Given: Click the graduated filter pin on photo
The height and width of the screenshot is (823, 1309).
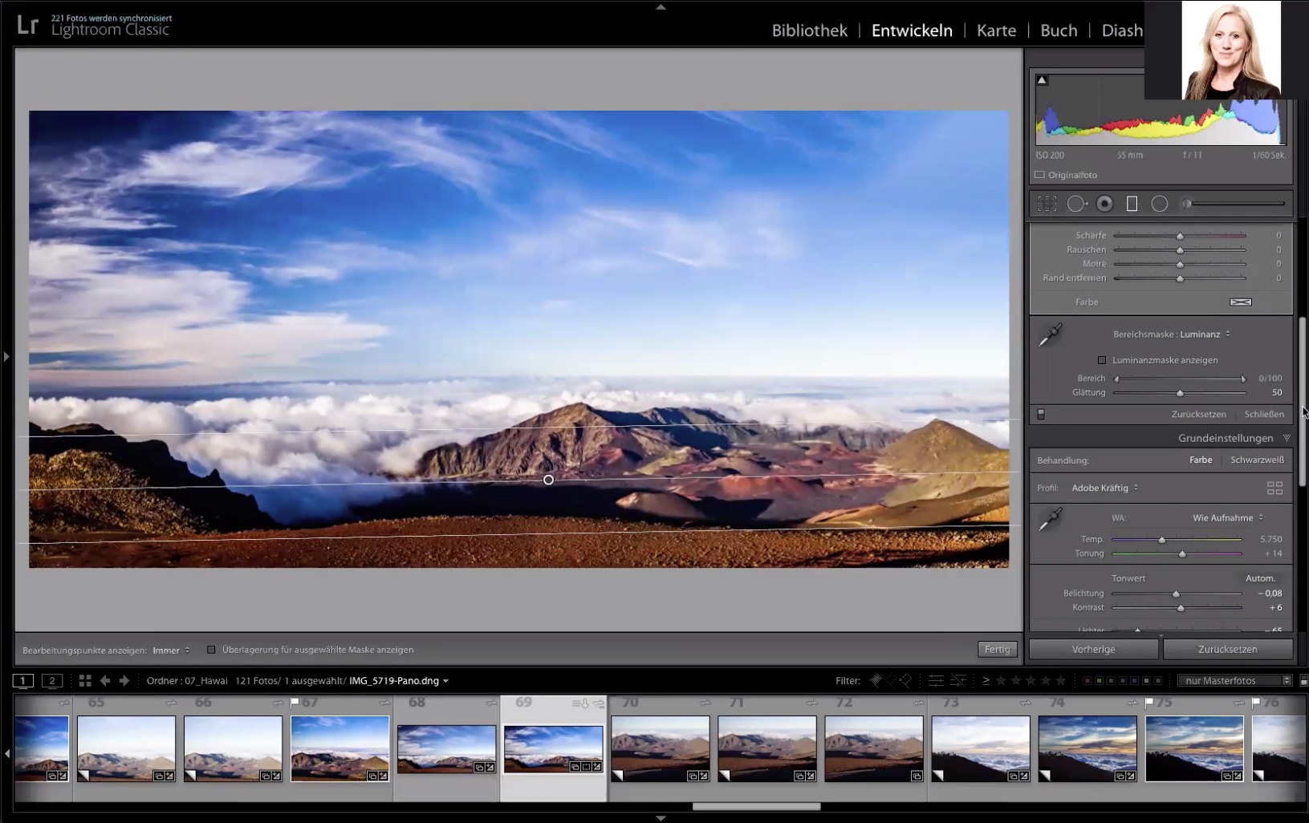Looking at the screenshot, I should point(548,480).
